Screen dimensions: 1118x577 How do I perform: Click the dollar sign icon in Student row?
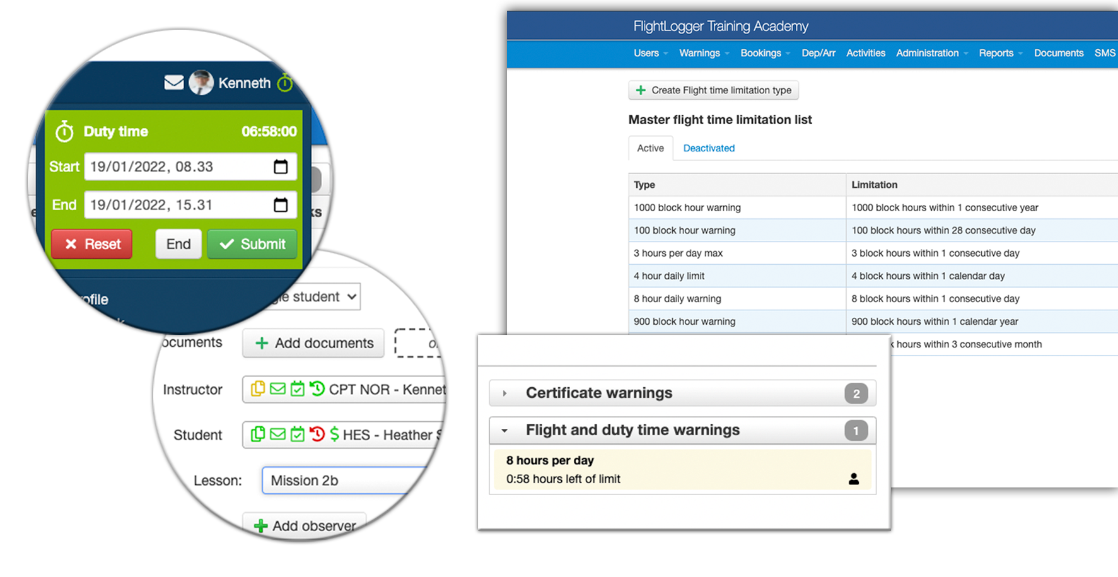point(334,434)
